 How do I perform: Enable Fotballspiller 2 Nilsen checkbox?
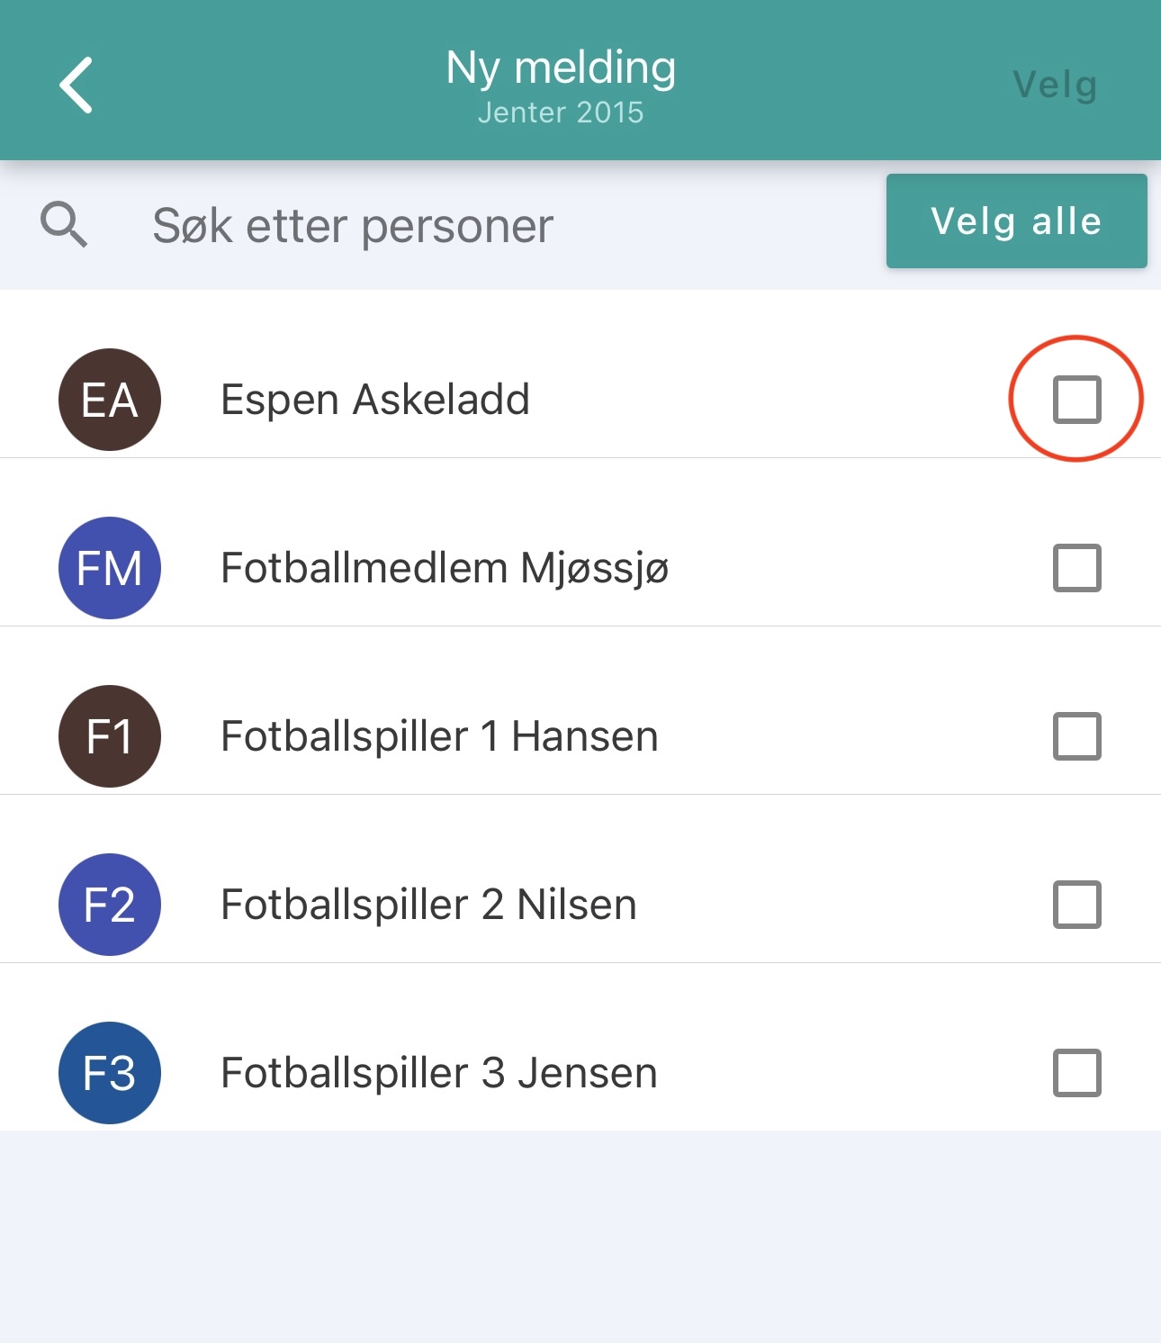pos(1076,905)
